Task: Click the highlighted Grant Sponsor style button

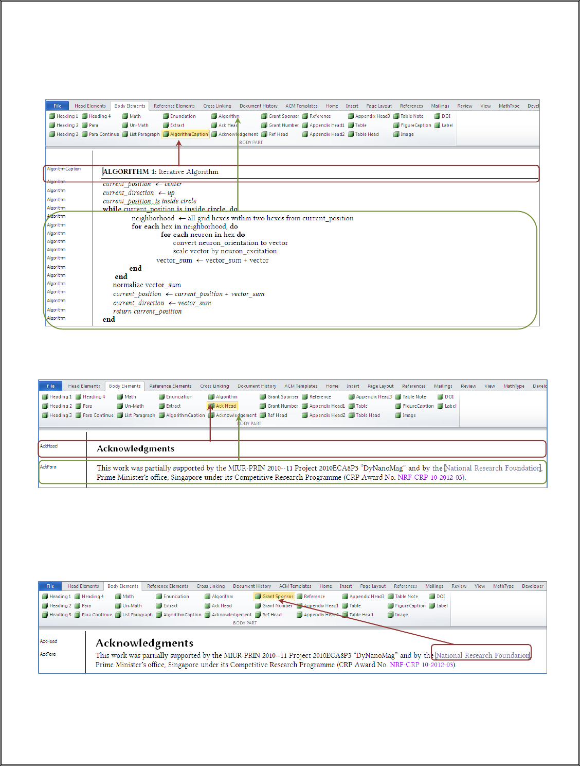Action: coord(274,597)
